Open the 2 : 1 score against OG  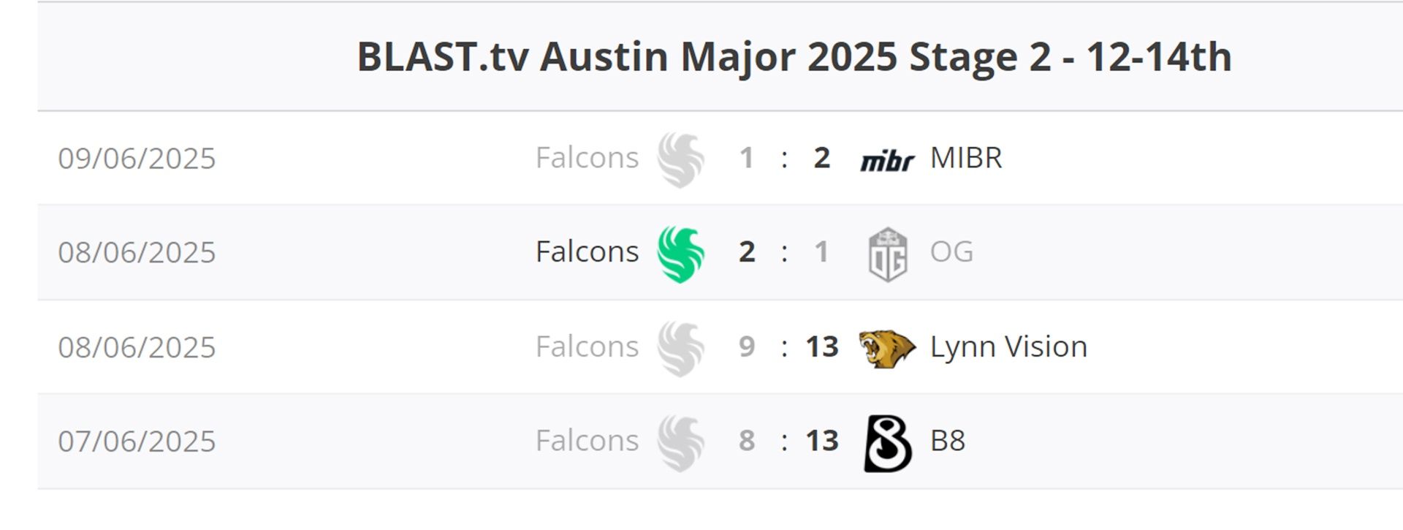pos(784,252)
